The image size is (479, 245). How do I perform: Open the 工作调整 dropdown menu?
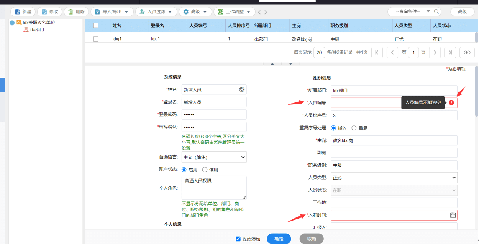pyautogui.click(x=234, y=12)
